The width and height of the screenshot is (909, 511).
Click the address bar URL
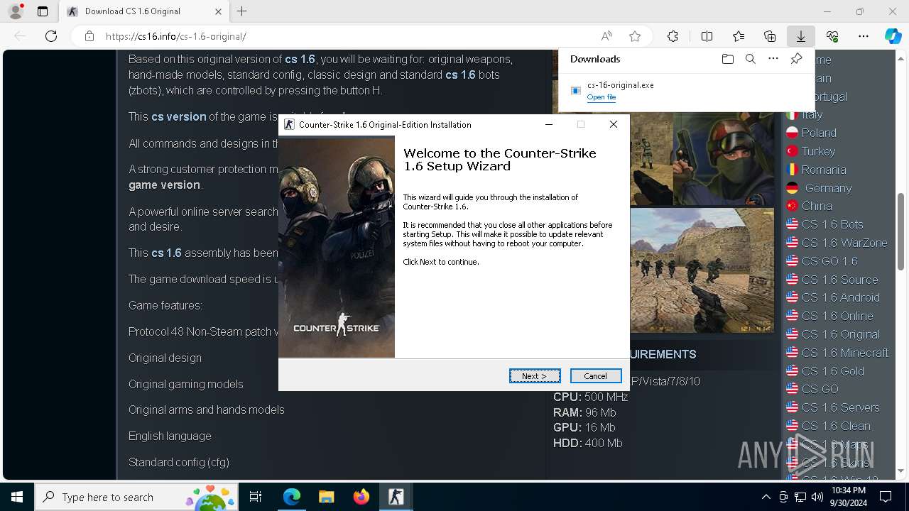click(x=176, y=36)
